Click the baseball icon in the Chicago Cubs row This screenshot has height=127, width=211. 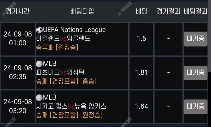39,97
